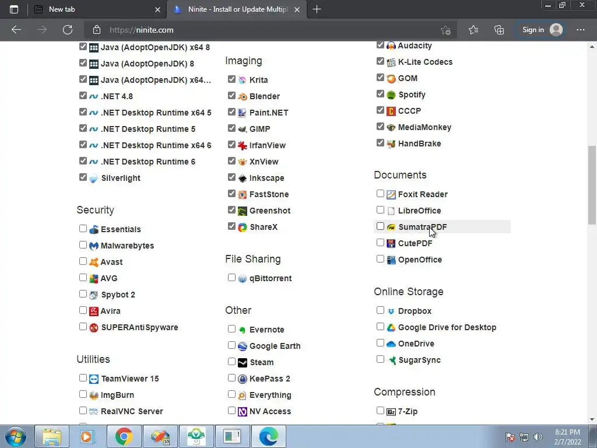Click the Dropbox icon

[391, 311]
